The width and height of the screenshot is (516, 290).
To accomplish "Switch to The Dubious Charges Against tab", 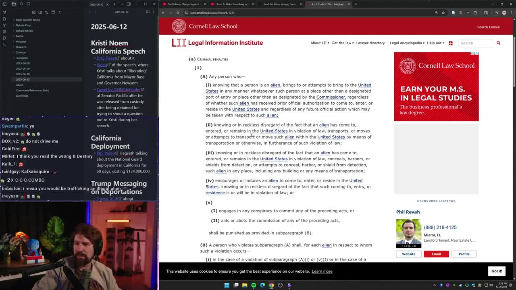I will [x=184, y=4].
